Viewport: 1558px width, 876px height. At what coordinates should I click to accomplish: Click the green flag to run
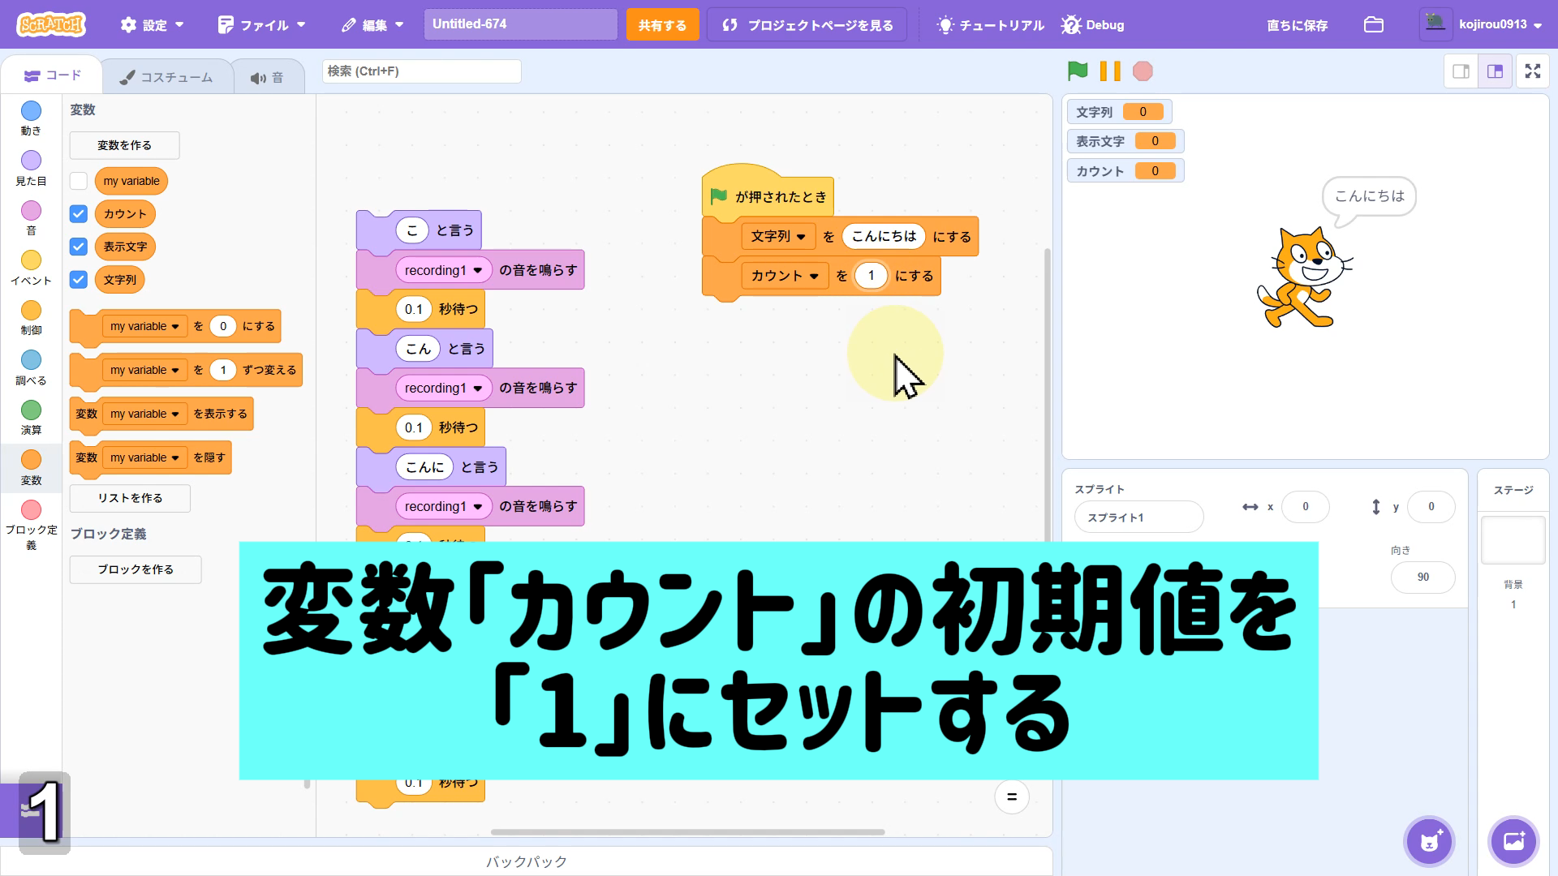[x=1078, y=71]
